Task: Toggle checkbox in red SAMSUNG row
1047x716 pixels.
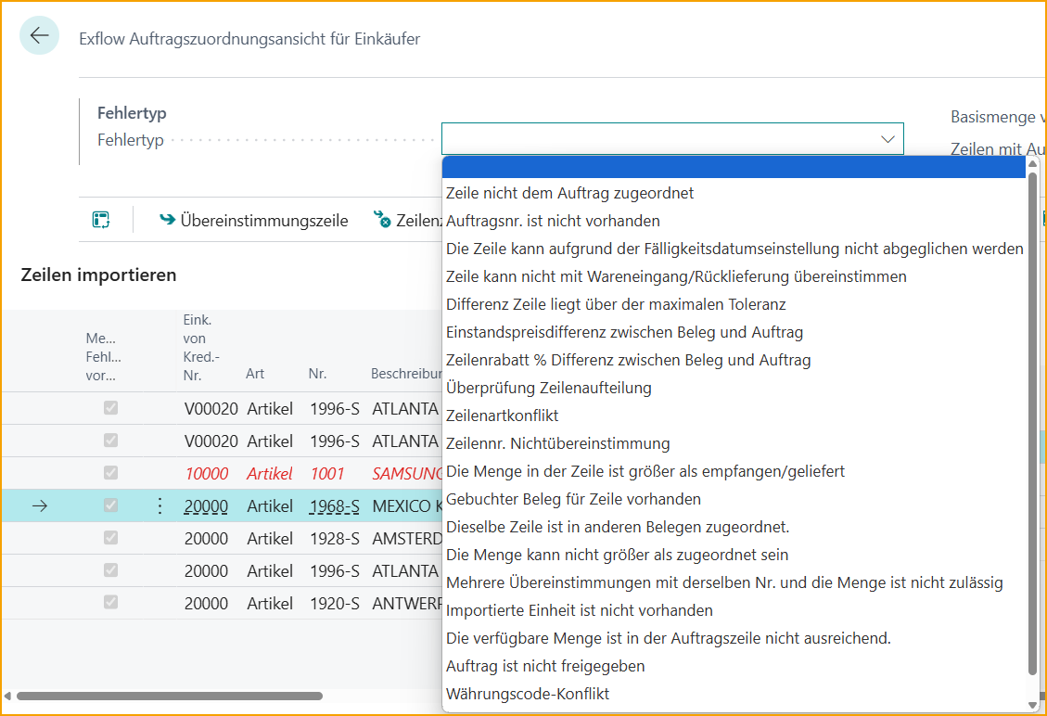Action: (x=110, y=473)
